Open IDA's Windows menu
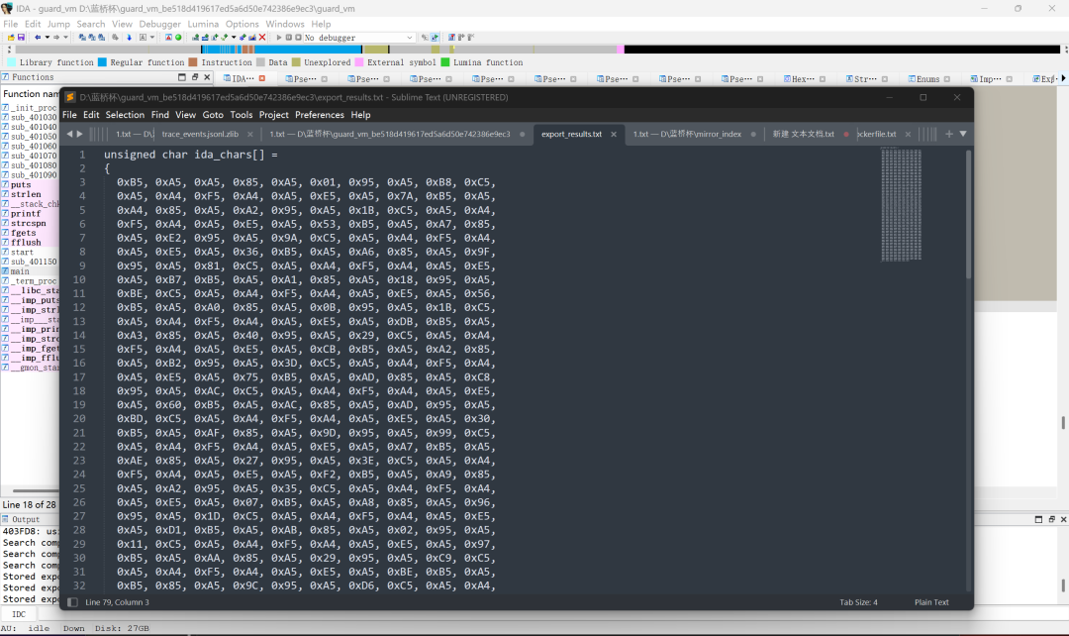Image resolution: width=1069 pixels, height=636 pixels. (285, 24)
